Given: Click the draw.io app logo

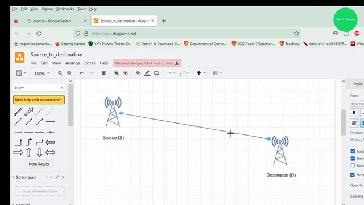Looking at the screenshot, I should click(20, 58).
